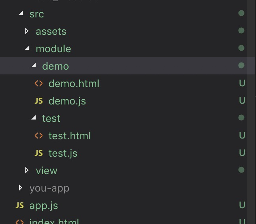256x224 pixels.
Task: Click the HTML icon beside test.html
Action: coord(38,136)
